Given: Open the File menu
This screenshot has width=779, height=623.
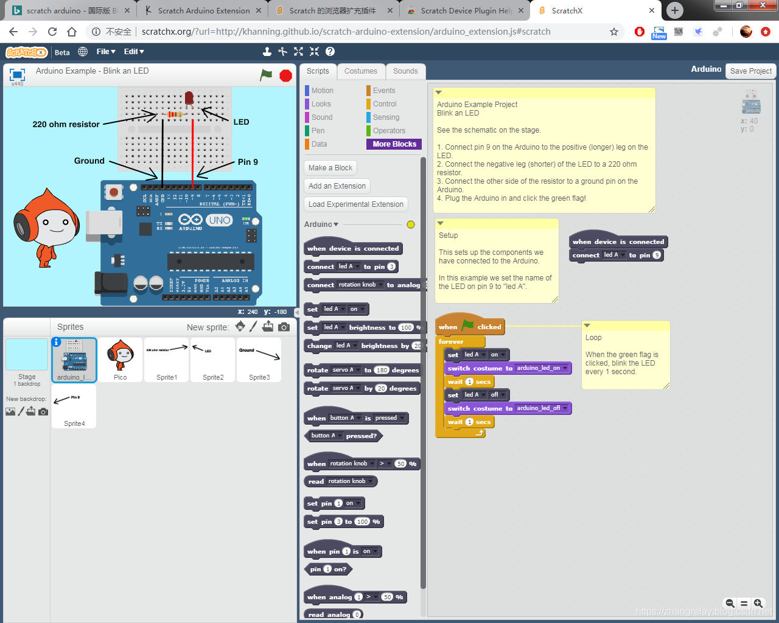Looking at the screenshot, I should click(x=106, y=52).
